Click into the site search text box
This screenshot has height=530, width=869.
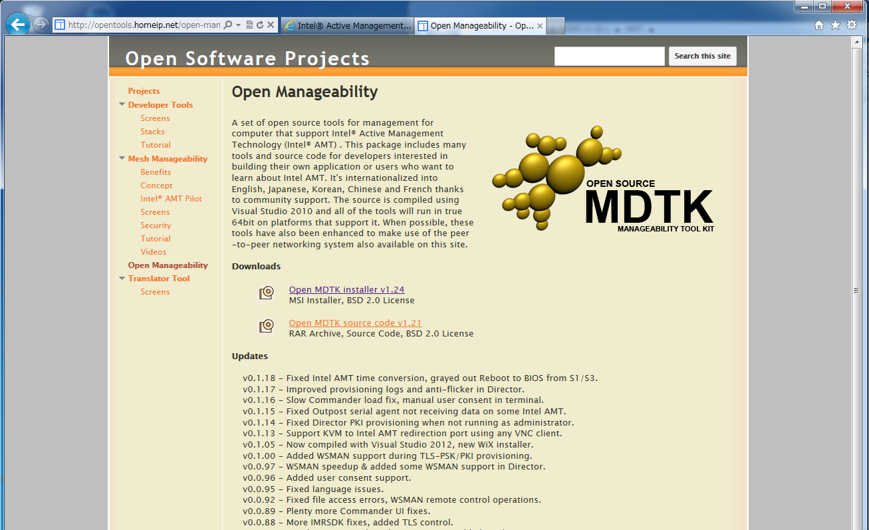click(610, 57)
